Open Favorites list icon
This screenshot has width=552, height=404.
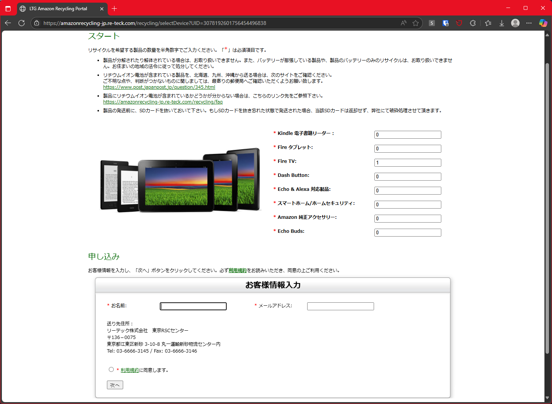(x=488, y=23)
